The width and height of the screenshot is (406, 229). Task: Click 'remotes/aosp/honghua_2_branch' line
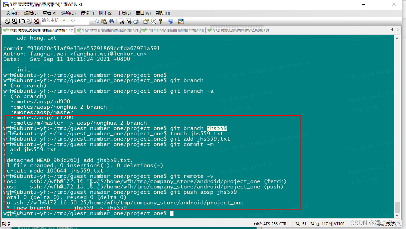[58, 107]
